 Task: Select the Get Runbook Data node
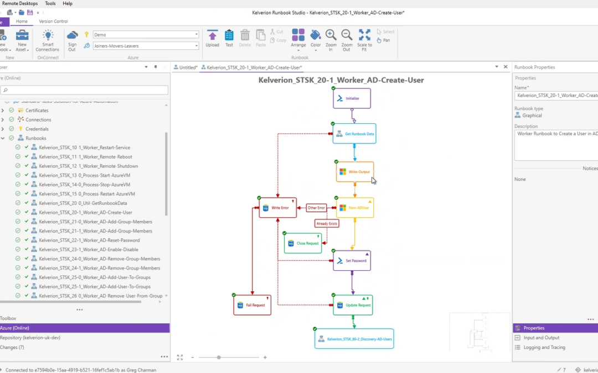coord(354,134)
